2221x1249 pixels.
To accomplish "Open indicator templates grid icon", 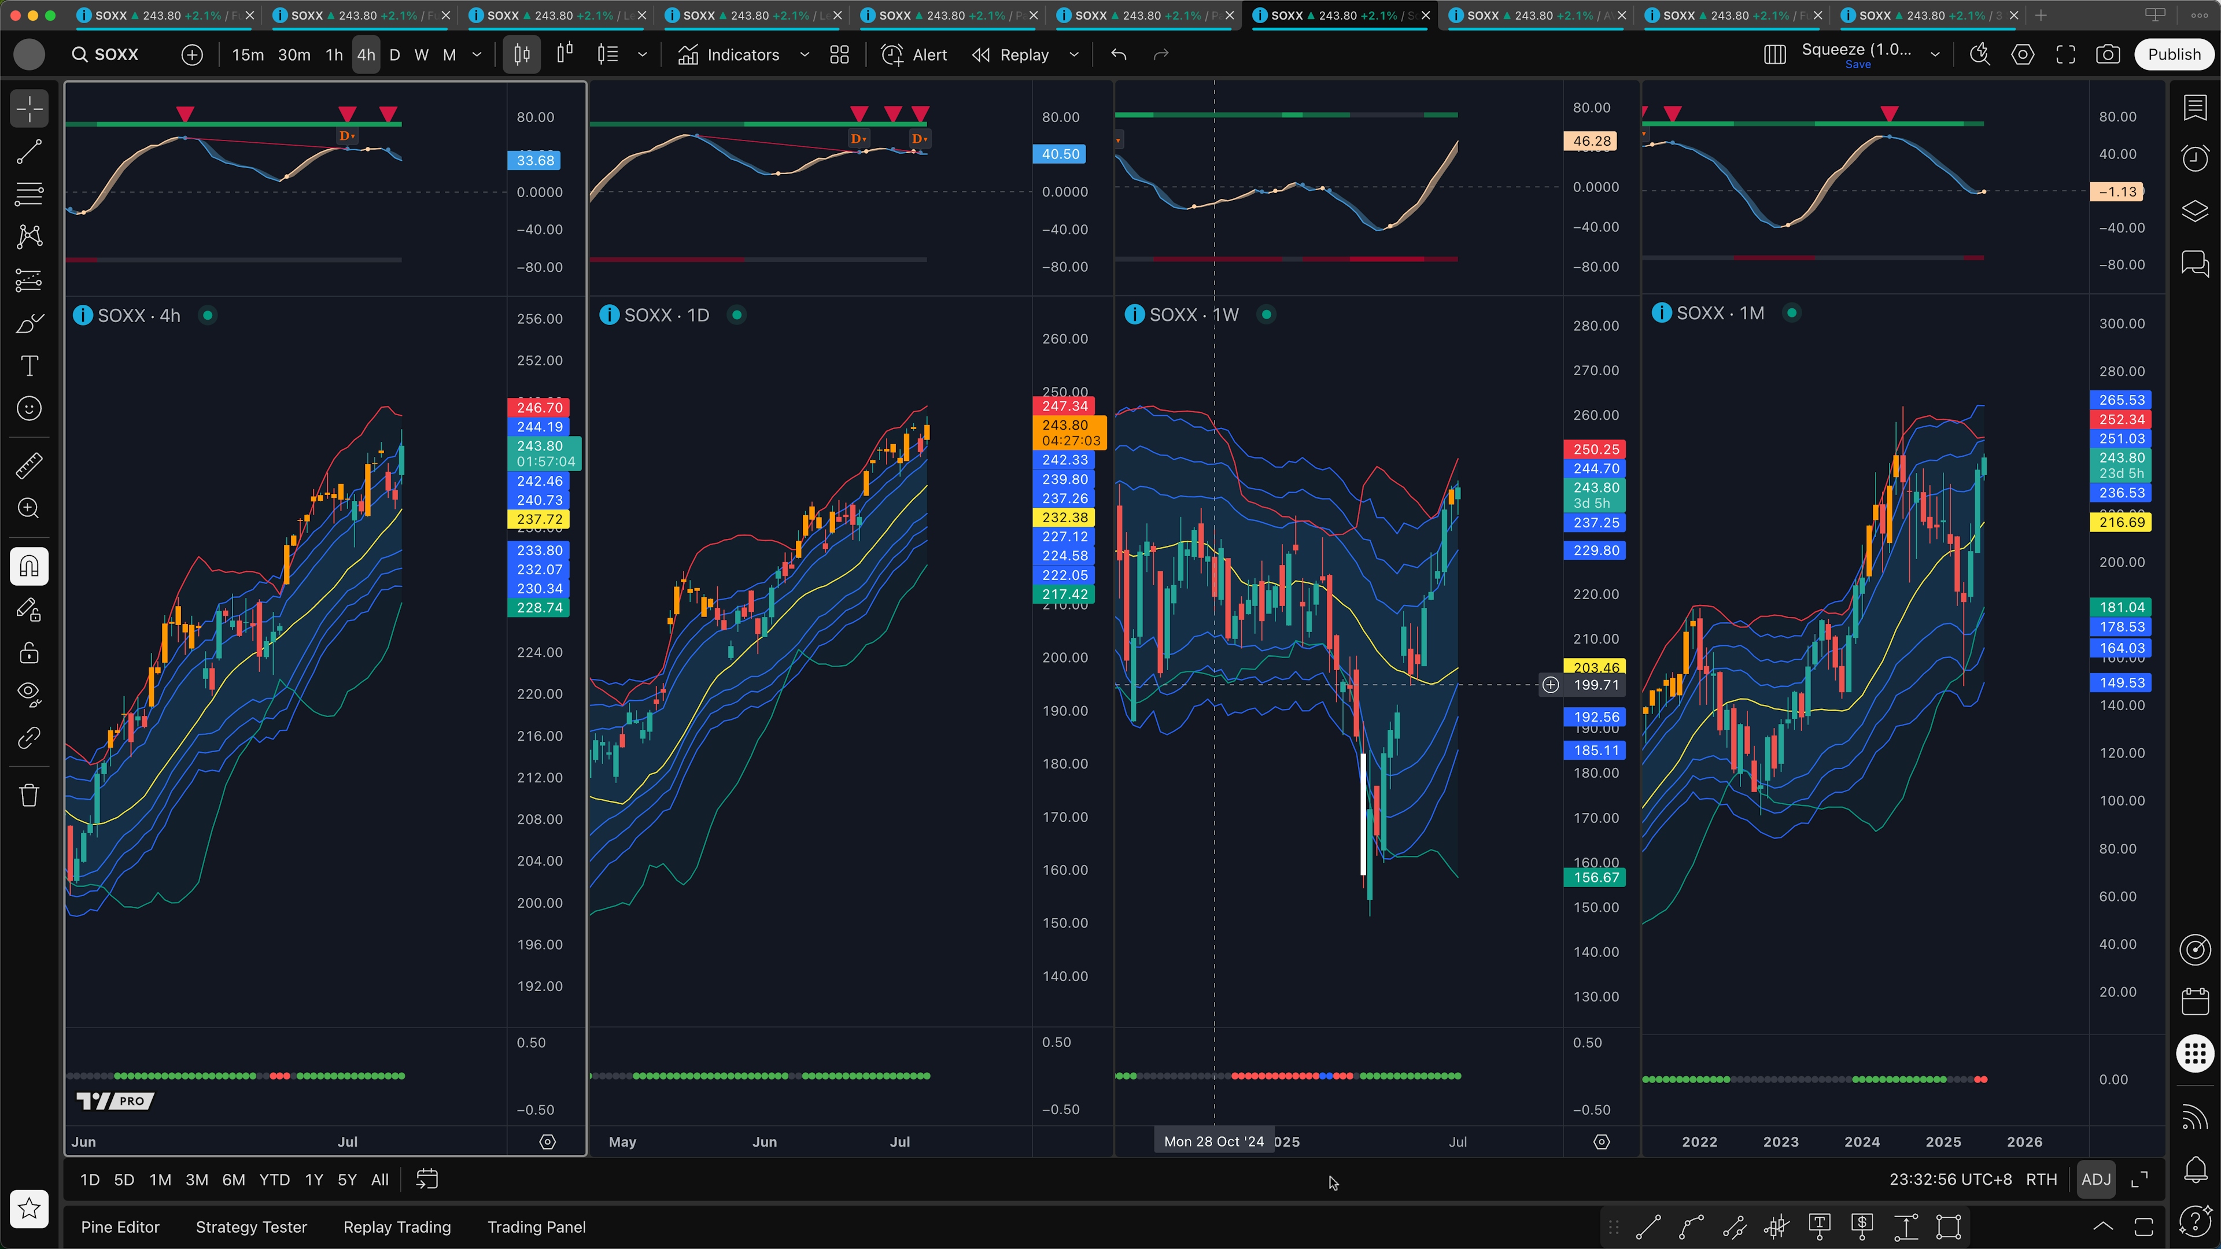I will click(x=839, y=54).
